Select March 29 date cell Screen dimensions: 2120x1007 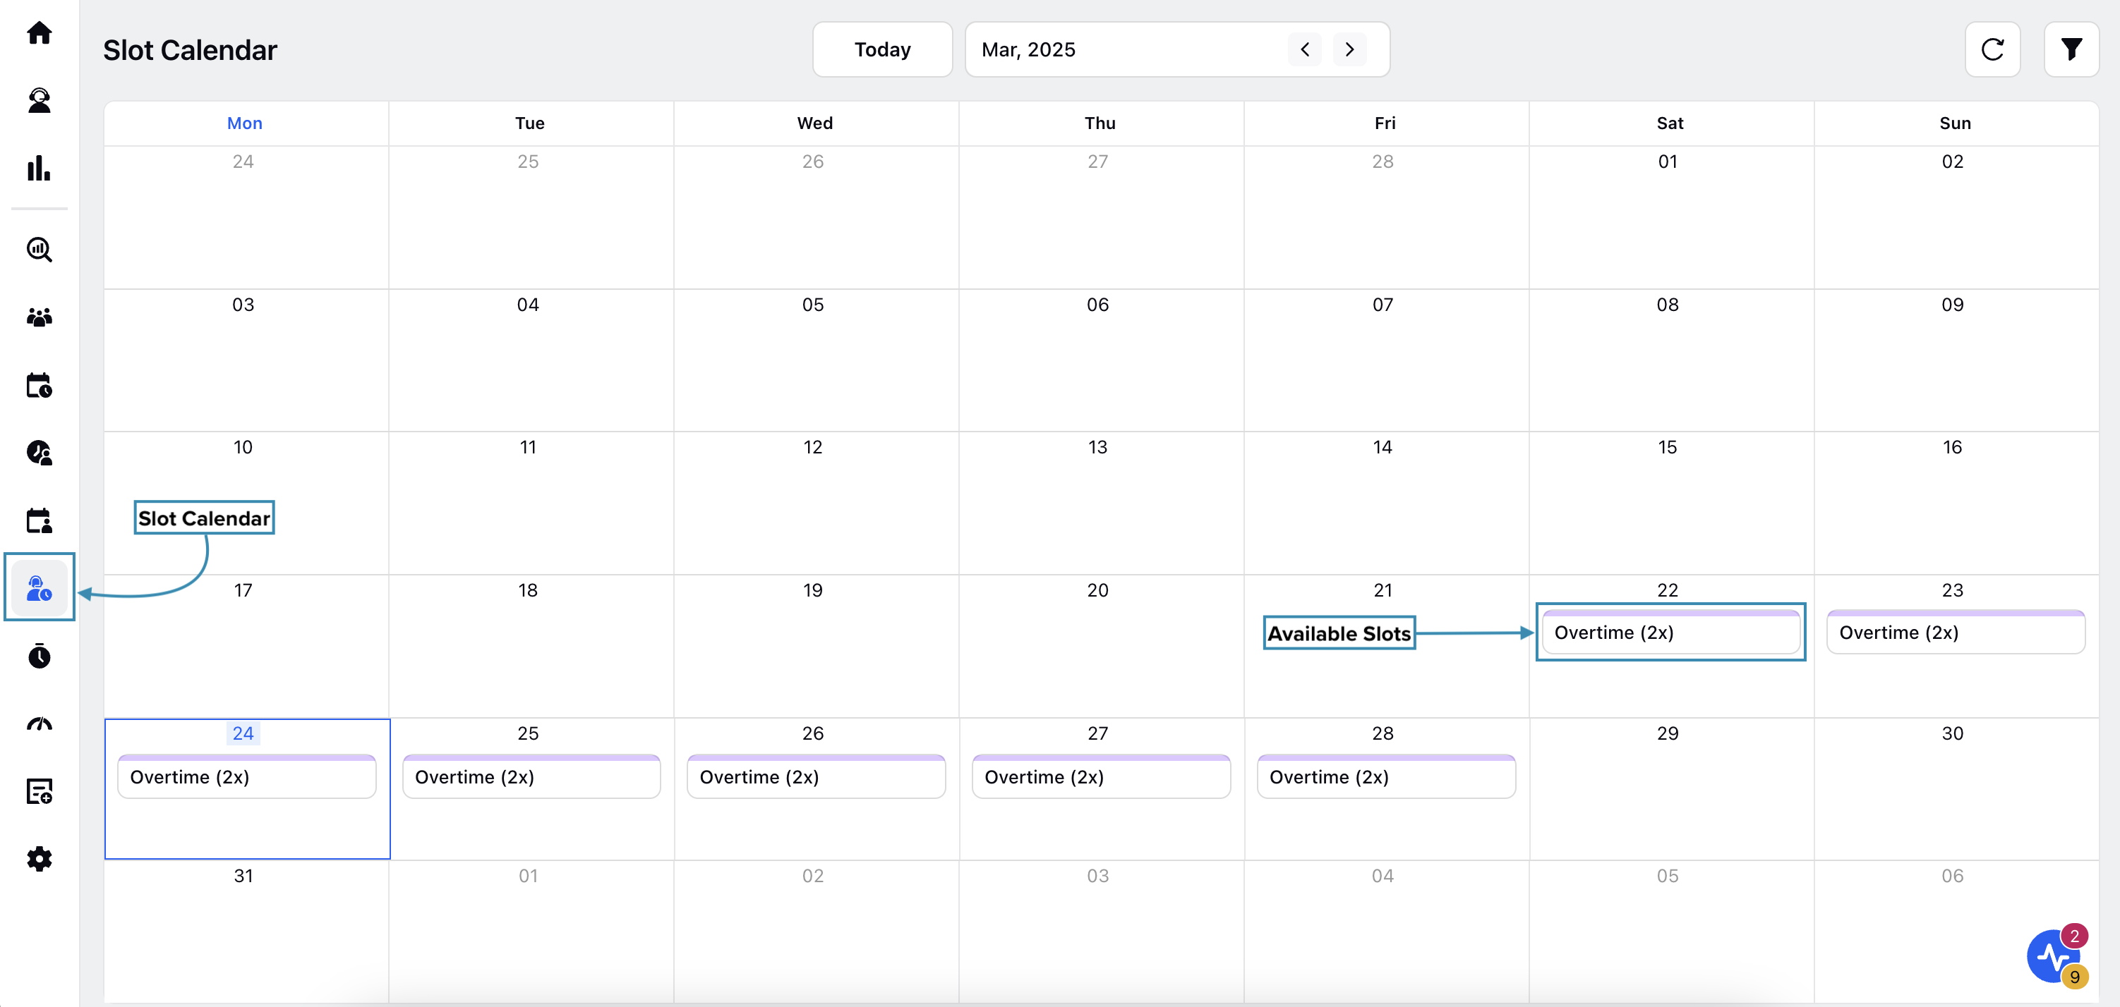click(x=1670, y=789)
